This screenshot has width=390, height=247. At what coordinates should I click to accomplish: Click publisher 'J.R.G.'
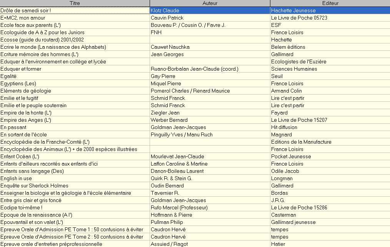pos(278,200)
